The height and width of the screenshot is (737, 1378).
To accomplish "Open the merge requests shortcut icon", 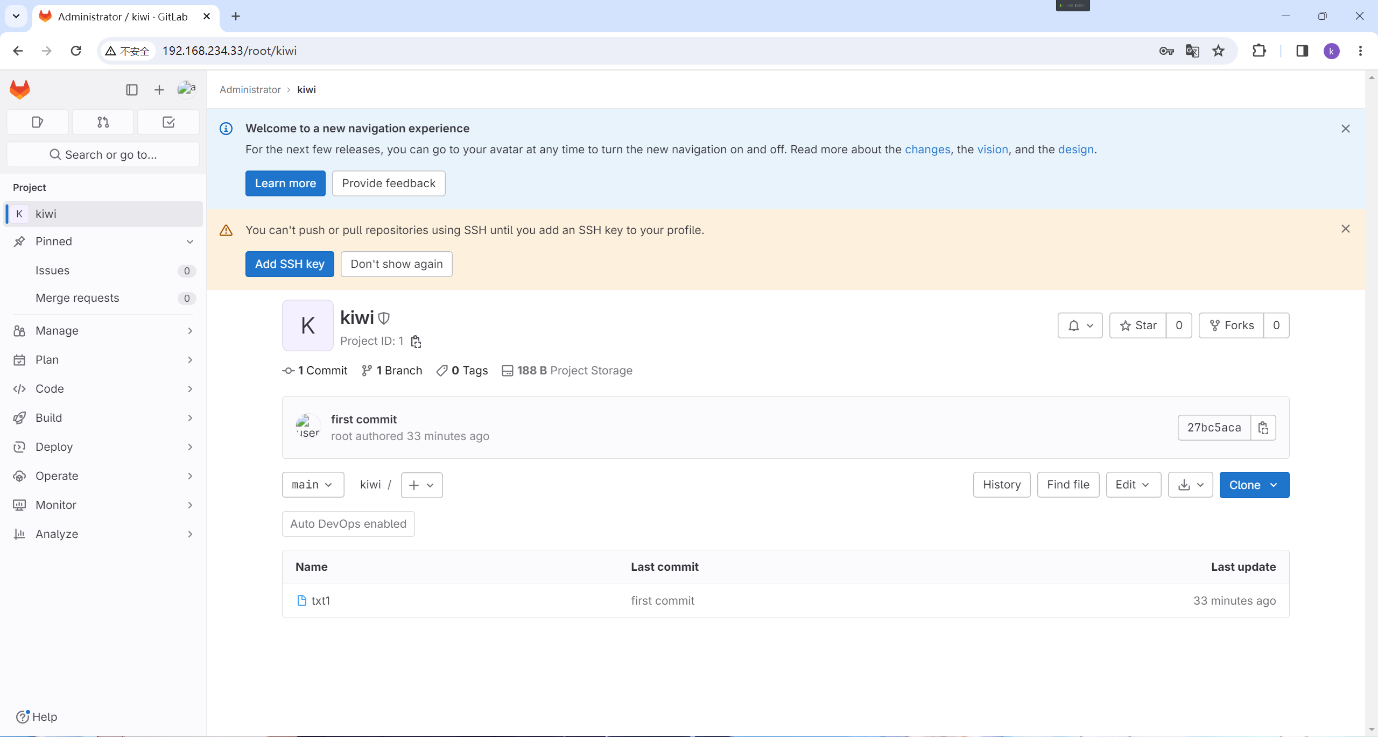I will coord(103,122).
